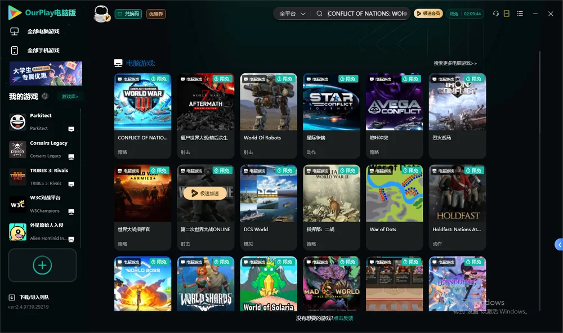Open the 僵尸世界大战:劫后余生 game card
The height and width of the screenshot is (333, 563).
coord(205,115)
